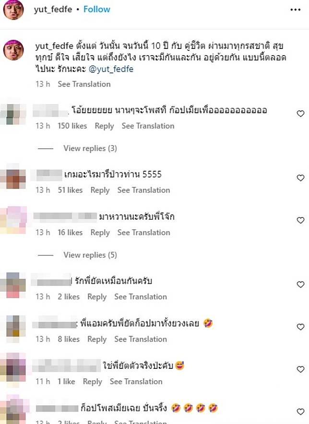Tap heart on comment with 2 likes

[x=301, y=284]
